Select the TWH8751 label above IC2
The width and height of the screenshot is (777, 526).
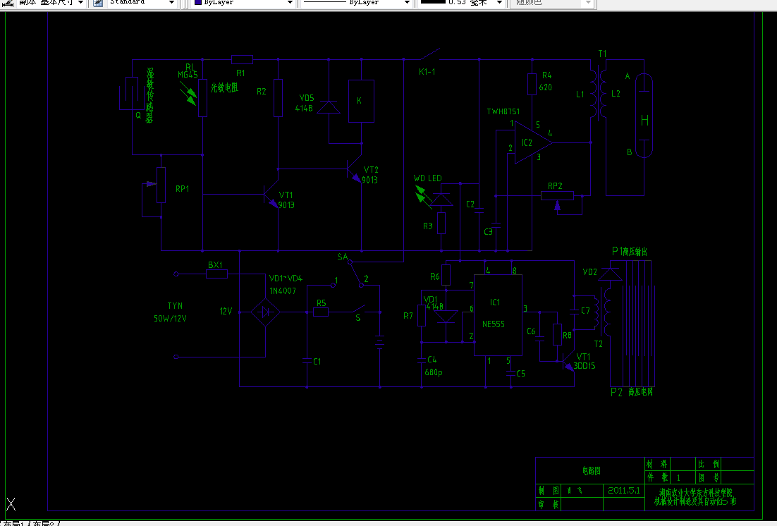503,111
